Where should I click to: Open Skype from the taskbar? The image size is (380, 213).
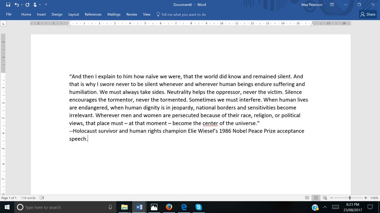pyautogui.click(x=199, y=207)
